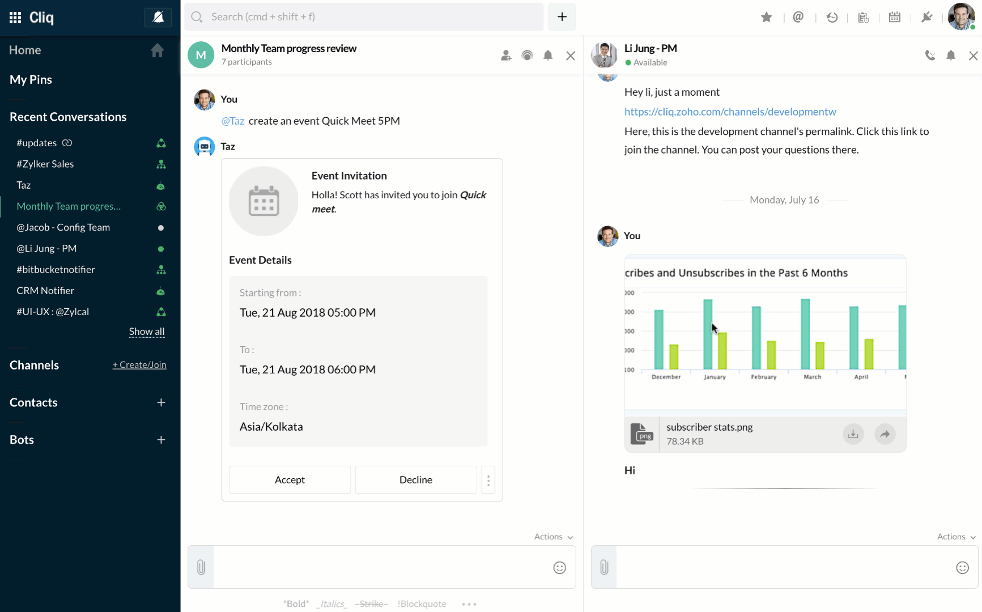Select Monthly Team progres... conversation
Image resolution: width=982 pixels, height=612 pixels.
(90, 206)
